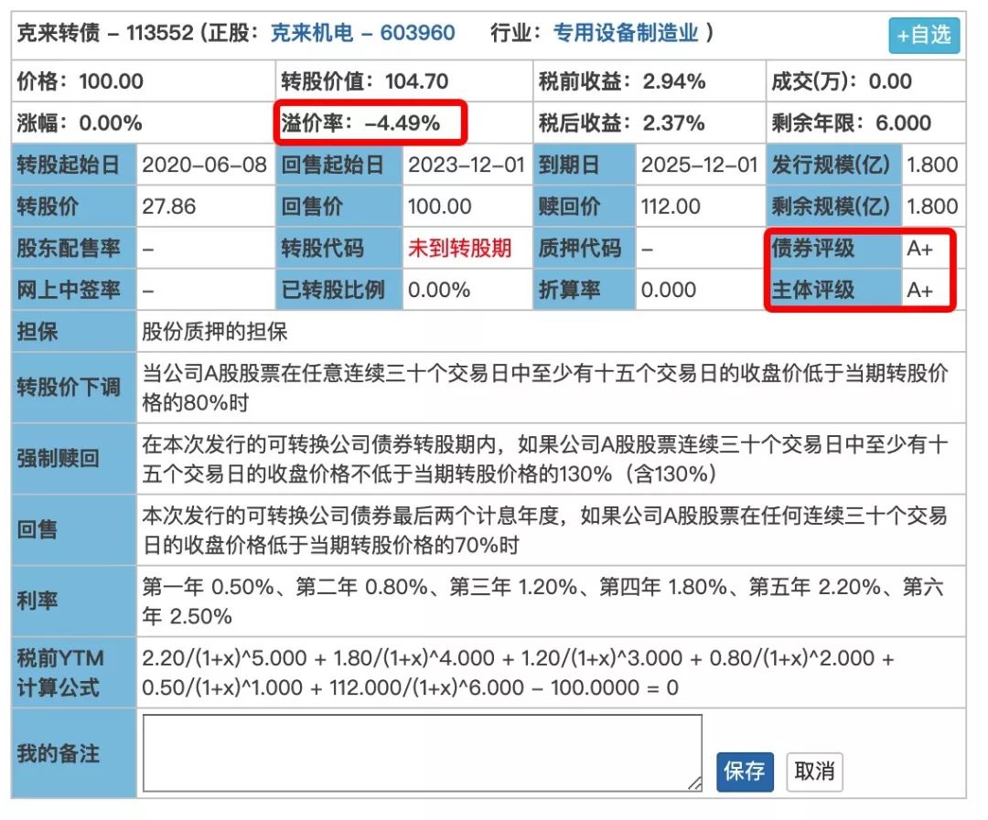Select the 转股价 value 27.86
Screen dimensions: 988x820
tap(169, 207)
